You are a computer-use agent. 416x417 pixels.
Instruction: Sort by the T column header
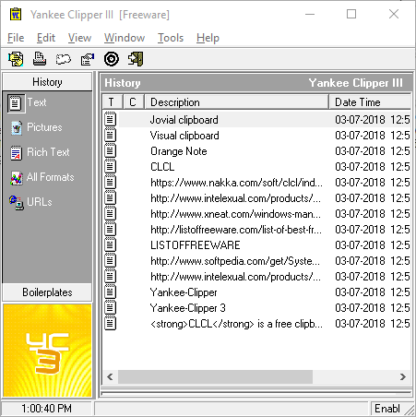pyautogui.click(x=113, y=102)
